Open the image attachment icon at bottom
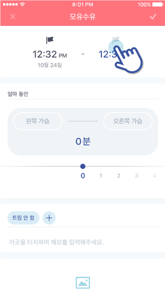 click(x=83, y=282)
